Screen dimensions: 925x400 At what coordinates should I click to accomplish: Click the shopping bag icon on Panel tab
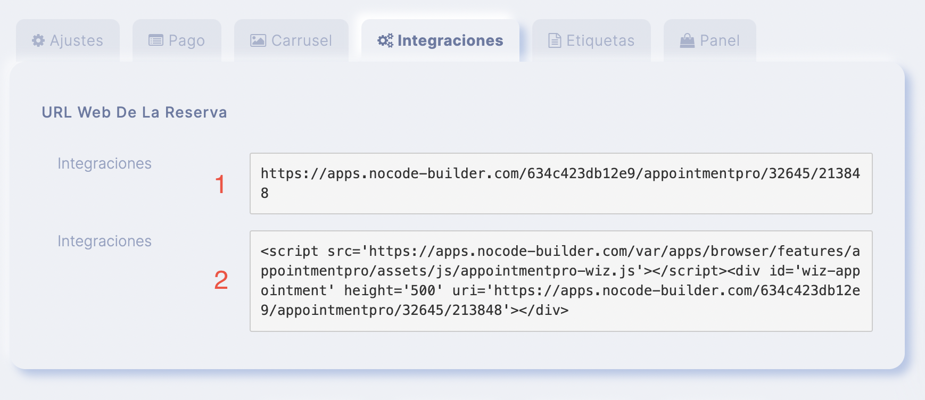coord(687,40)
